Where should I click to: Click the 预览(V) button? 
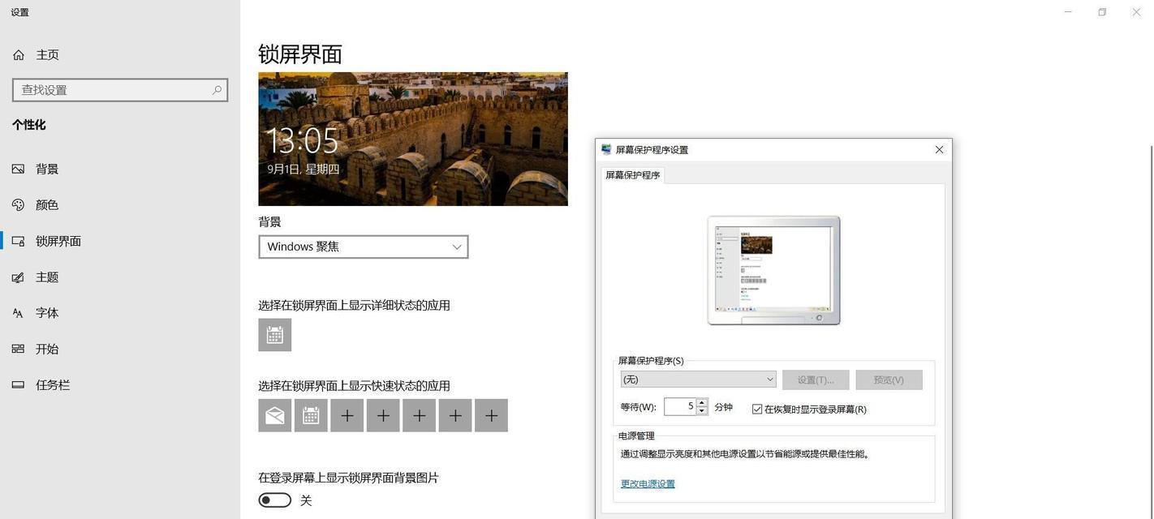[x=889, y=380]
